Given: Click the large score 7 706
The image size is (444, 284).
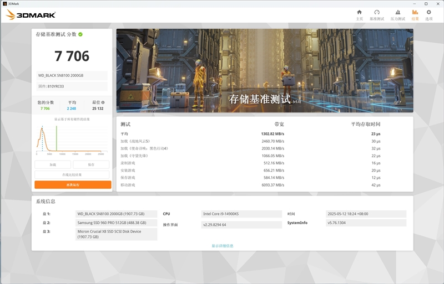Looking at the screenshot, I should [72, 56].
